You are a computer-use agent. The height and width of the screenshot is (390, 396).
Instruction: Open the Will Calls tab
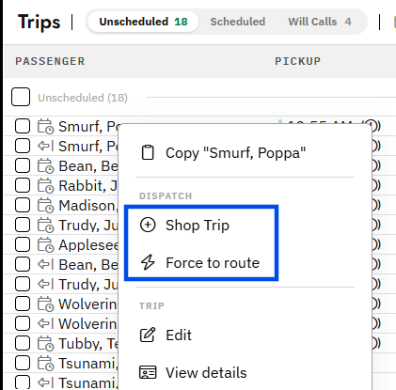click(x=320, y=22)
